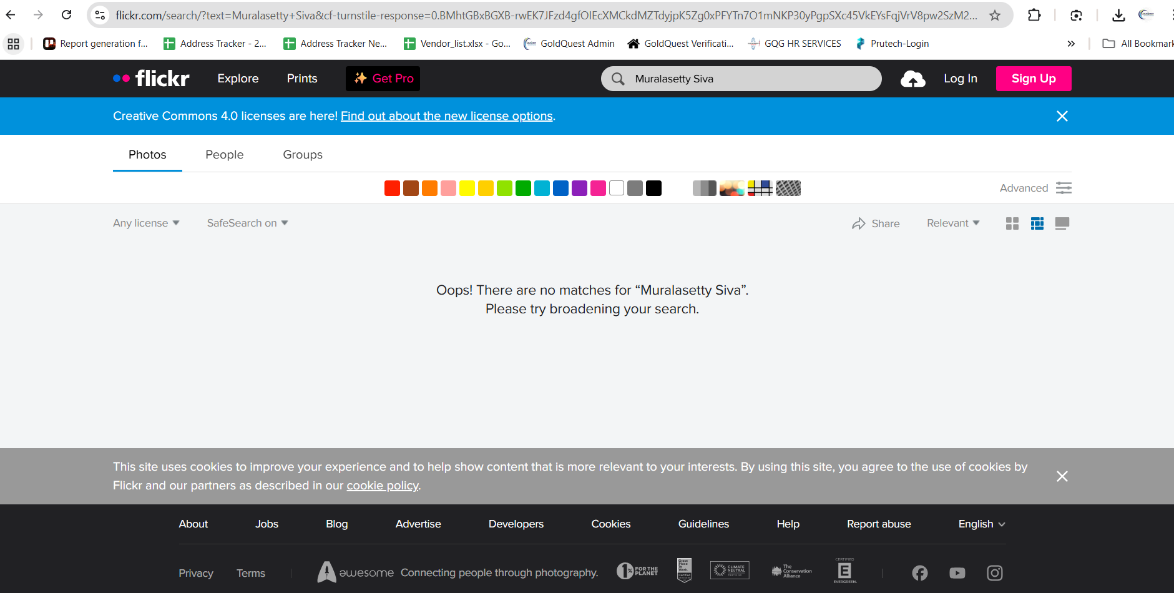
Task: Filter by minimalist style
Action: [760, 188]
